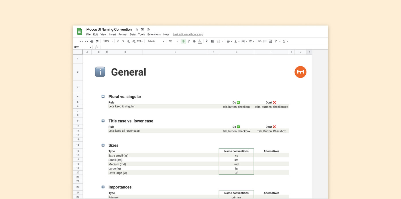Format selection as percent
The width and height of the screenshot is (401, 199).
pyautogui.click(x=123, y=41)
